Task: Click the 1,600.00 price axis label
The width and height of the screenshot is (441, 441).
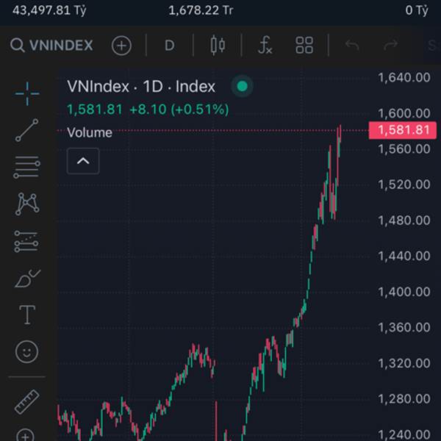Action: pos(404,113)
